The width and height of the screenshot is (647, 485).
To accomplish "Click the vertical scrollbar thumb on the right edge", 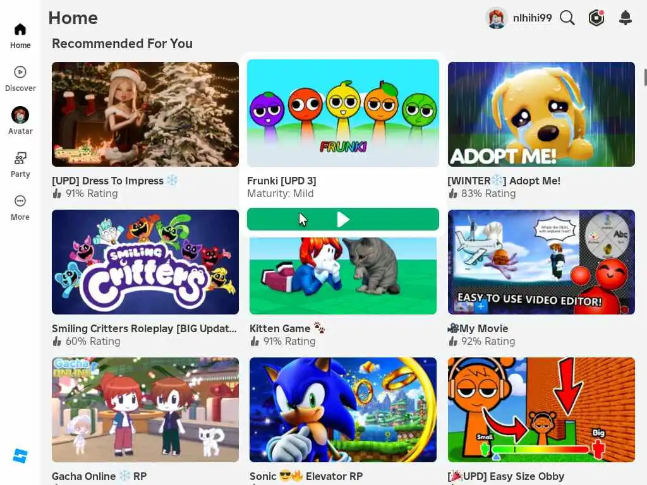I will (645, 78).
